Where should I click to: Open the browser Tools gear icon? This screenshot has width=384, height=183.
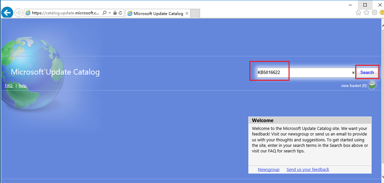(375, 12)
